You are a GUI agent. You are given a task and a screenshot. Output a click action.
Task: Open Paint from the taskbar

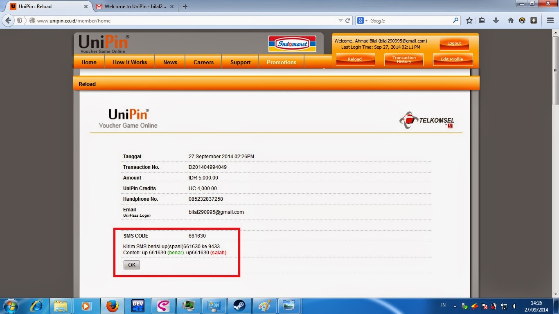[264, 306]
